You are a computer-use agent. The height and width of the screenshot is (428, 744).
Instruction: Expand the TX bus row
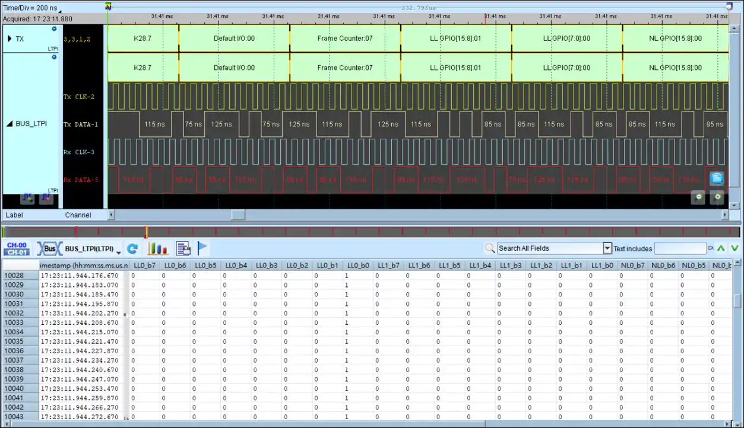click(x=10, y=39)
